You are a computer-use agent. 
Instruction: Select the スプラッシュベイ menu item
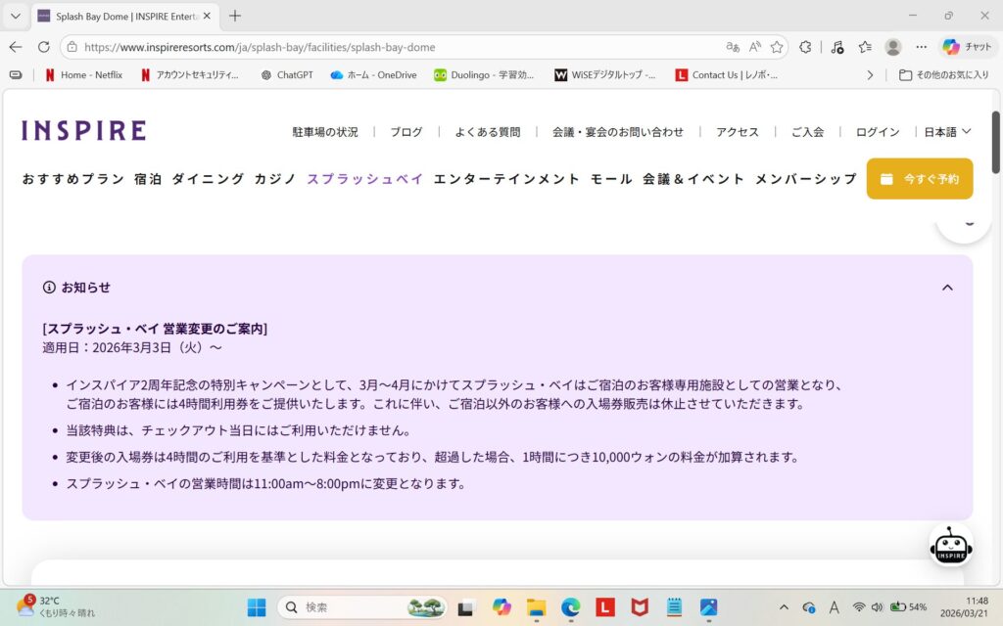pyautogui.click(x=365, y=179)
